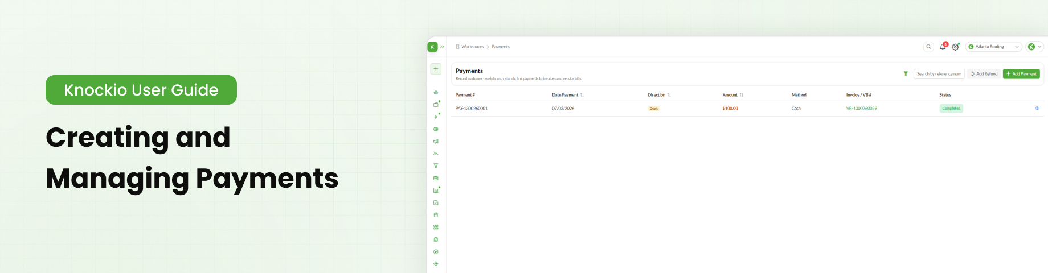The height and width of the screenshot is (273, 1048).
Task: Click the Workspaces breadcrumb link
Action: [x=472, y=47]
